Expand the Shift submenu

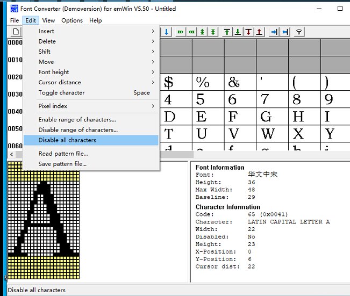[91, 52]
